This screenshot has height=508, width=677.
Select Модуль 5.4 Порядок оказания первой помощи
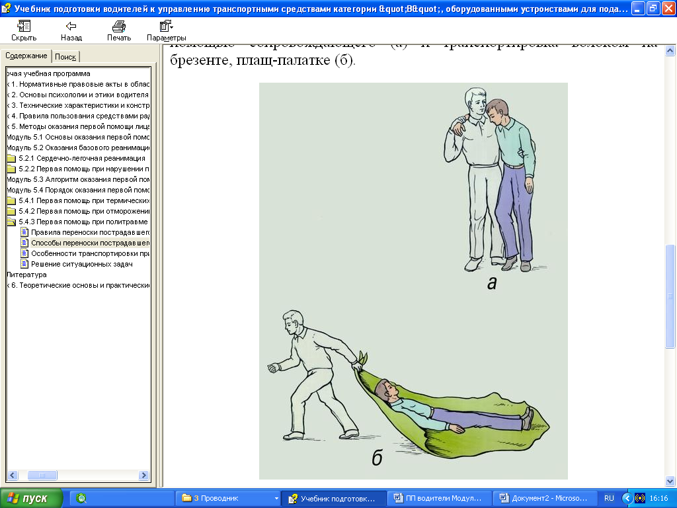point(78,190)
